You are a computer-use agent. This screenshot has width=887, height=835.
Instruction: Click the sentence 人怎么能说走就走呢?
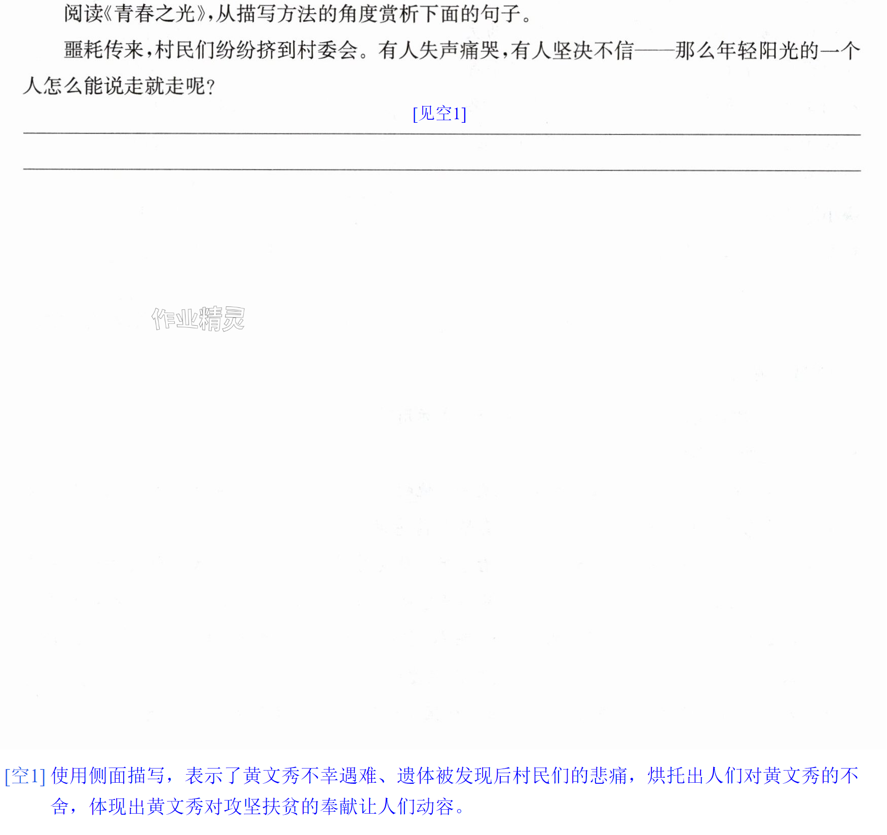(120, 86)
